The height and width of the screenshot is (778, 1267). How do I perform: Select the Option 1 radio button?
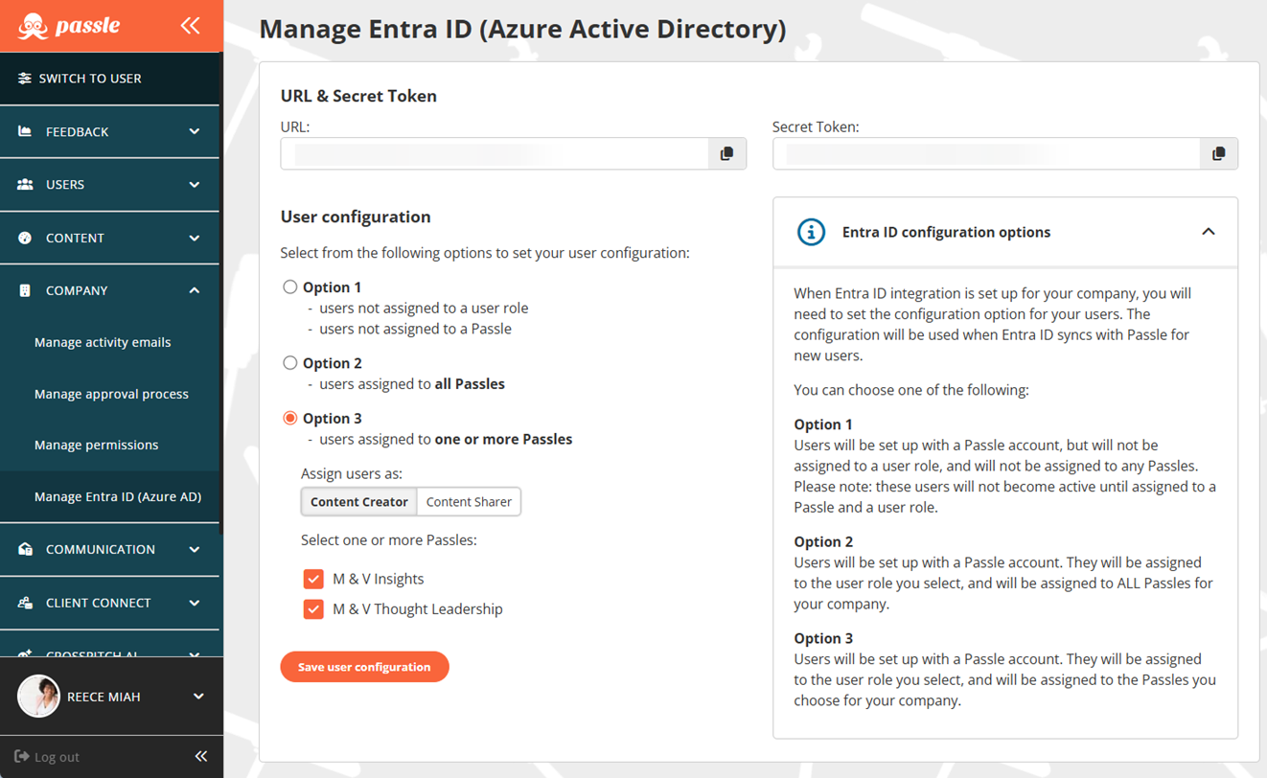click(x=289, y=286)
